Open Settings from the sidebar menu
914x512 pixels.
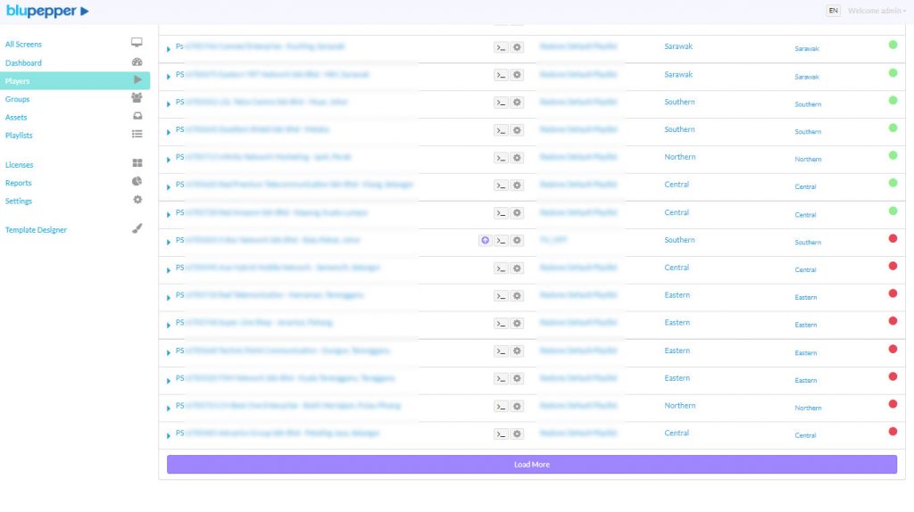(19, 201)
